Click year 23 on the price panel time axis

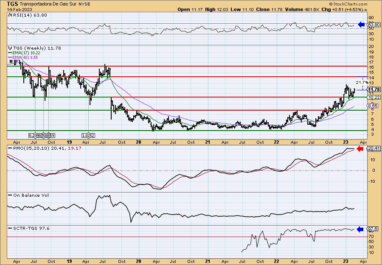pyautogui.click(x=346, y=142)
